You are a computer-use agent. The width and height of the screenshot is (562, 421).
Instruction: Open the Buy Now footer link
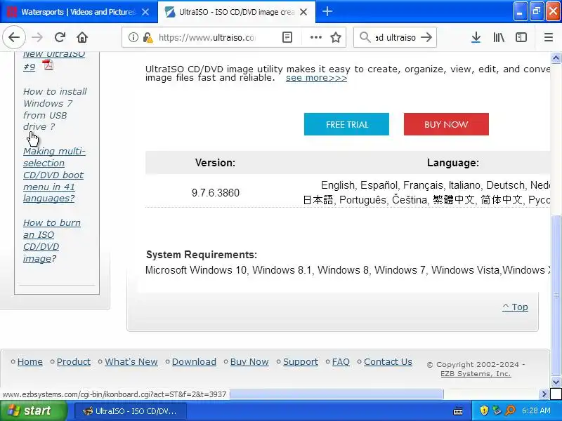(249, 361)
